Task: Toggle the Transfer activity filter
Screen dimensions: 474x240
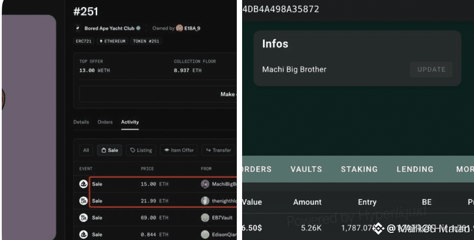Action: click(x=218, y=150)
